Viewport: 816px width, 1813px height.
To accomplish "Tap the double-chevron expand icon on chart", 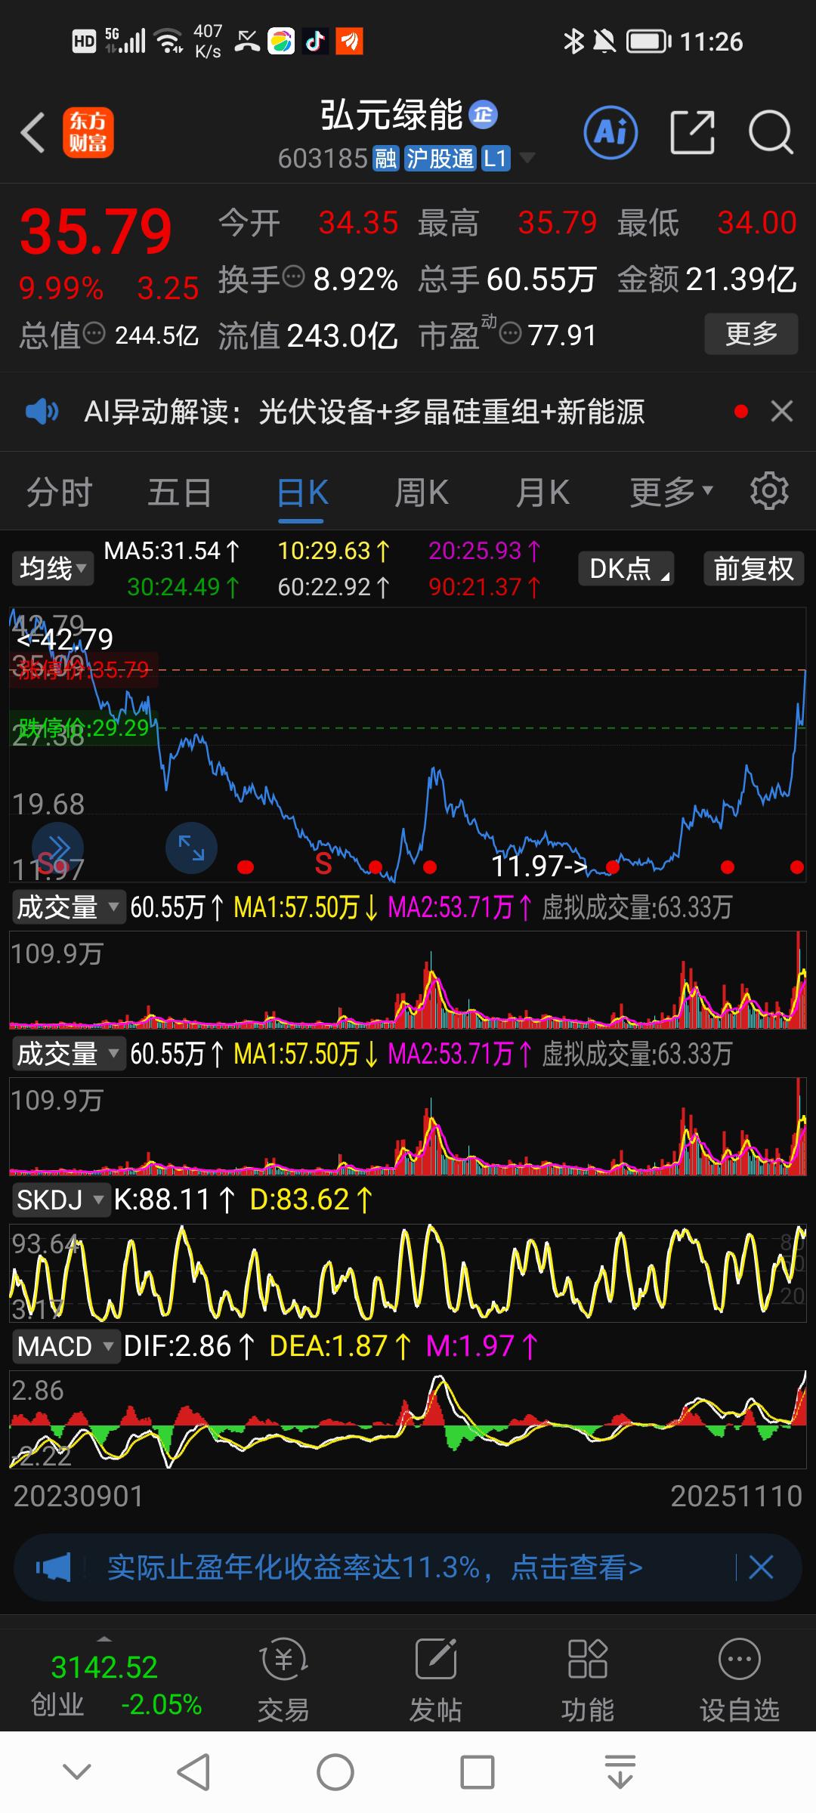I will pyautogui.click(x=57, y=848).
